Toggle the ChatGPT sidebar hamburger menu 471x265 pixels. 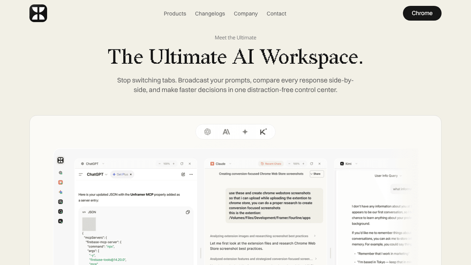coord(81,174)
